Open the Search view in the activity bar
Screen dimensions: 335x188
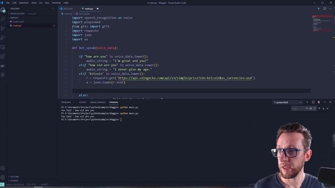coord(3,19)
